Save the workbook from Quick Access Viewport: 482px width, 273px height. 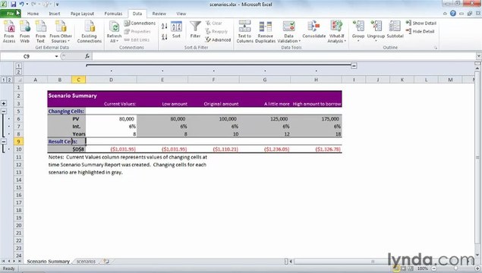[13, 5]
